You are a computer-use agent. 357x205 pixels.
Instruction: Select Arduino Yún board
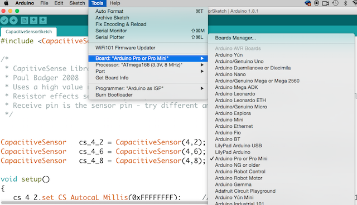coord(281,55)
